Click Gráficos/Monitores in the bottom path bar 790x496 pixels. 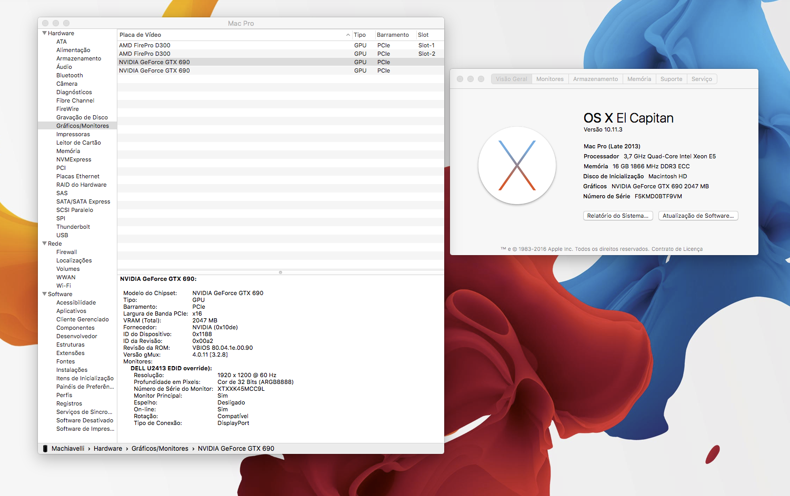click(x=160, y=449)
